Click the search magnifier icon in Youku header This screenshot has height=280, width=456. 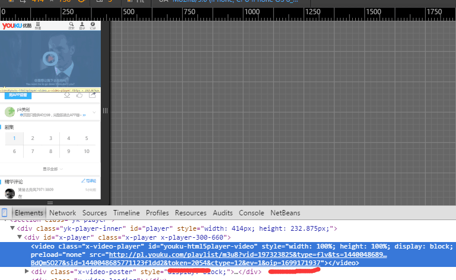click(72, 26)
